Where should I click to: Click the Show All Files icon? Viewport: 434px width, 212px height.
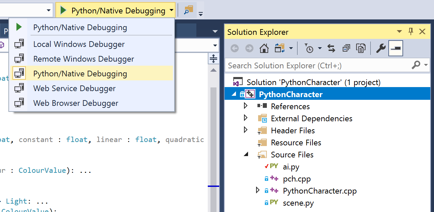point(361,49)
